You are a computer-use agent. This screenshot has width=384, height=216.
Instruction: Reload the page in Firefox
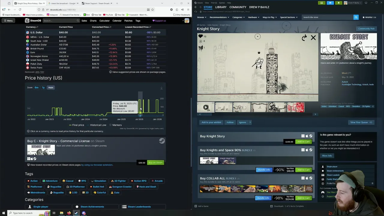pyautogui.click(x=20, y=10)
